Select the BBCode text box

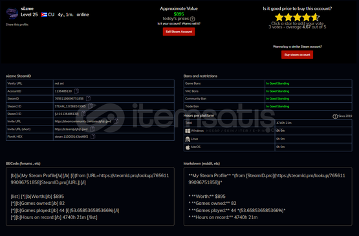point(90,197)
